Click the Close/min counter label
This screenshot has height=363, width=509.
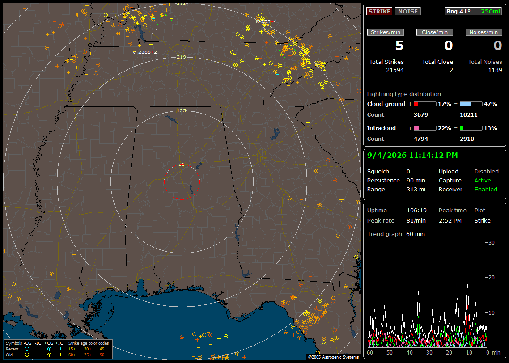click(x=435, y=32)
